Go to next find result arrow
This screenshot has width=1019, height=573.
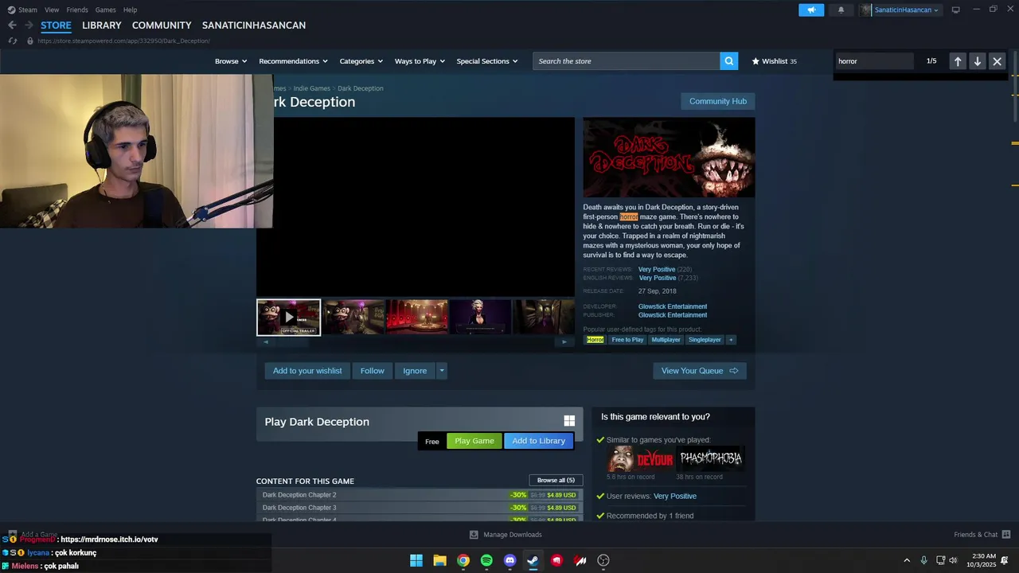click(x=978, y=61)
